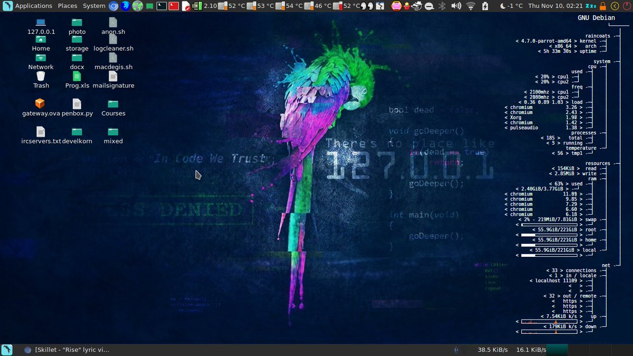633x356 pixels.
Task: Select the docx folder
Action: tap(77, 62)
